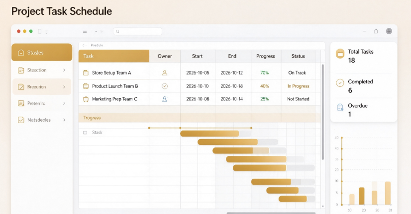Expand the Breeuricn chevron
Viewport: 411px width, 214px height.
click(64, 86)
